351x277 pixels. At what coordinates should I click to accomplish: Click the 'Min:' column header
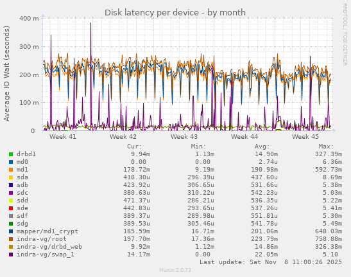198,147
